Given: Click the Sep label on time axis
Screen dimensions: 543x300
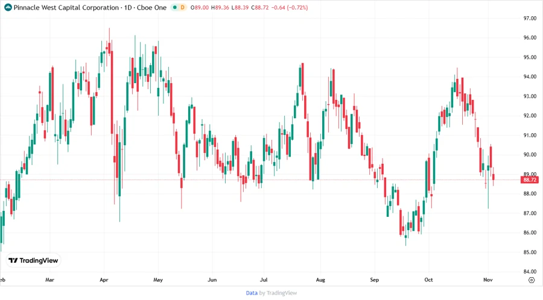Looking at the screenshot, I should coord(374,280).
